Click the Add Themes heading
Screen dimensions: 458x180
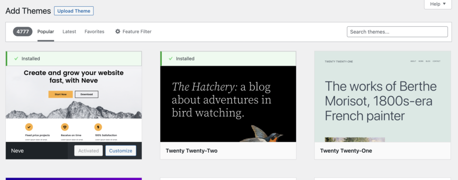(28, 11)
